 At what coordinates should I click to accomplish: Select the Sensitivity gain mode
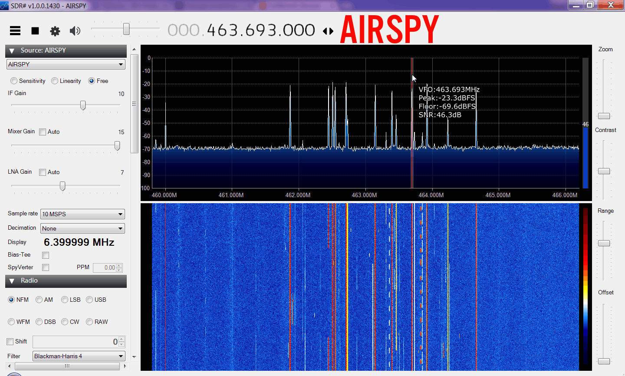click(x=14, y=81)
